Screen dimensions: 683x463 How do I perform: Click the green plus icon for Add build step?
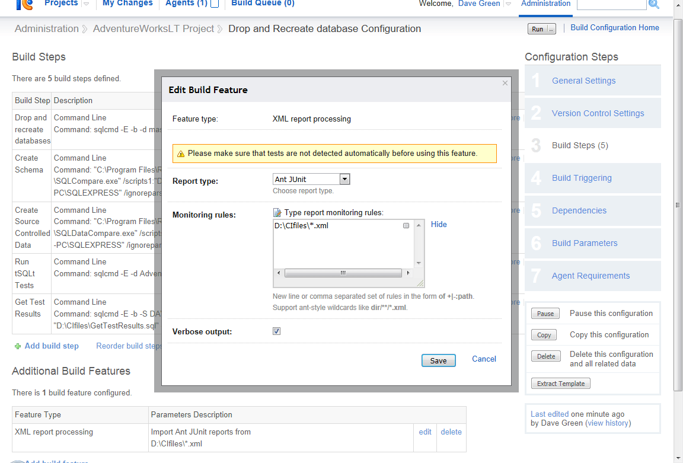click(18, 346)
